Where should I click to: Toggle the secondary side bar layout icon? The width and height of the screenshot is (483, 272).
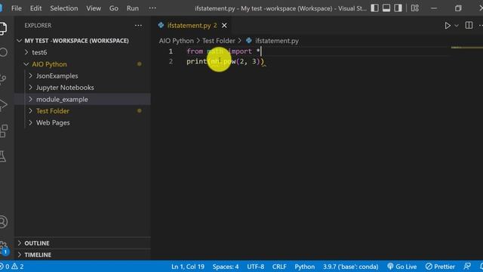[398, 8]
